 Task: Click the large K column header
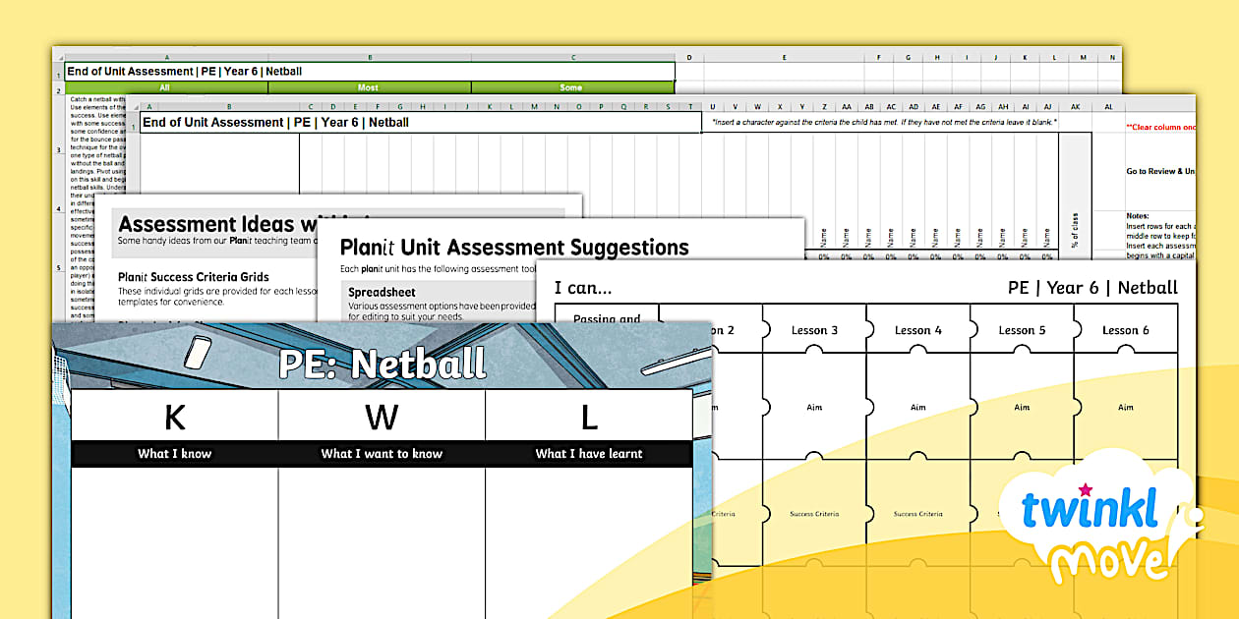[174, 418]
